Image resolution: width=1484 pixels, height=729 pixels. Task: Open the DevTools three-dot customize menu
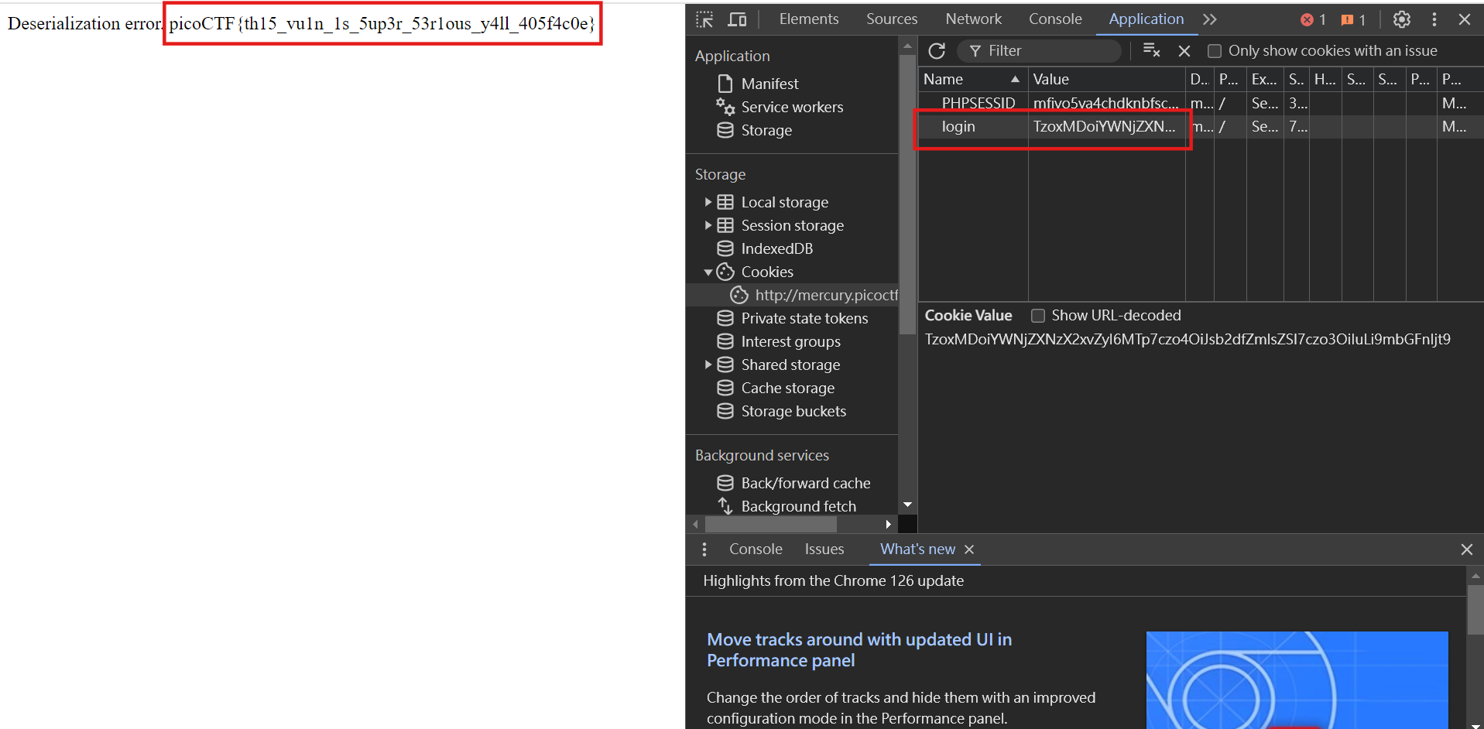(1434, 19)
